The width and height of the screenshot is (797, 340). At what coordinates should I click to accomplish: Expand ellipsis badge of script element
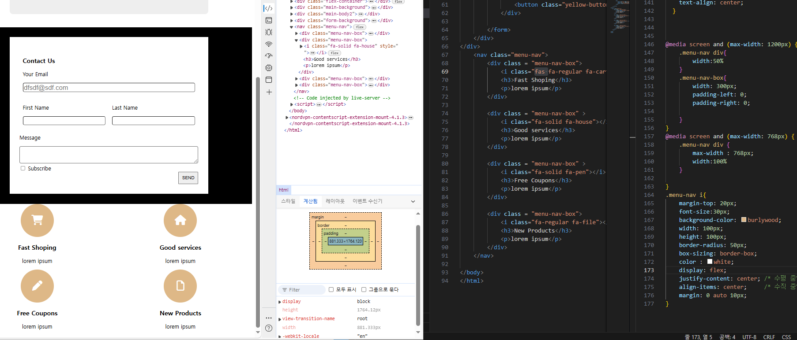[319, 104]
